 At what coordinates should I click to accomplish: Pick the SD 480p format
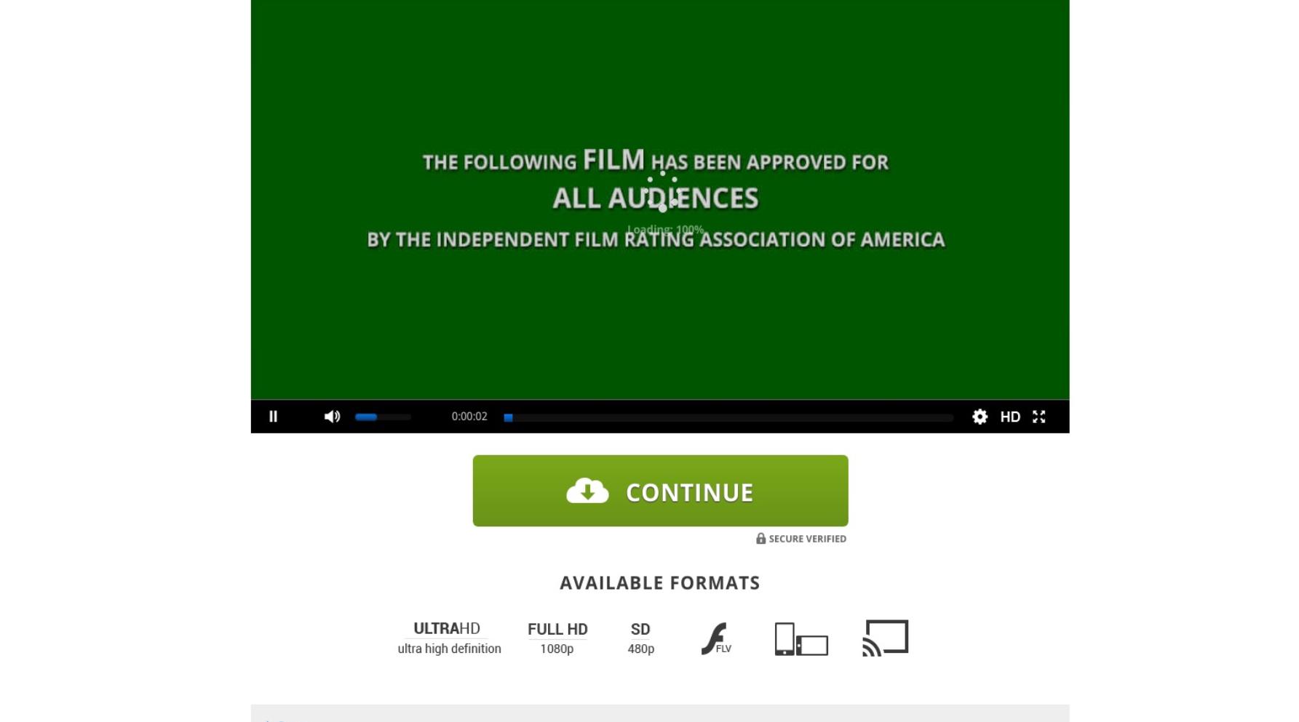coord(640,638)
